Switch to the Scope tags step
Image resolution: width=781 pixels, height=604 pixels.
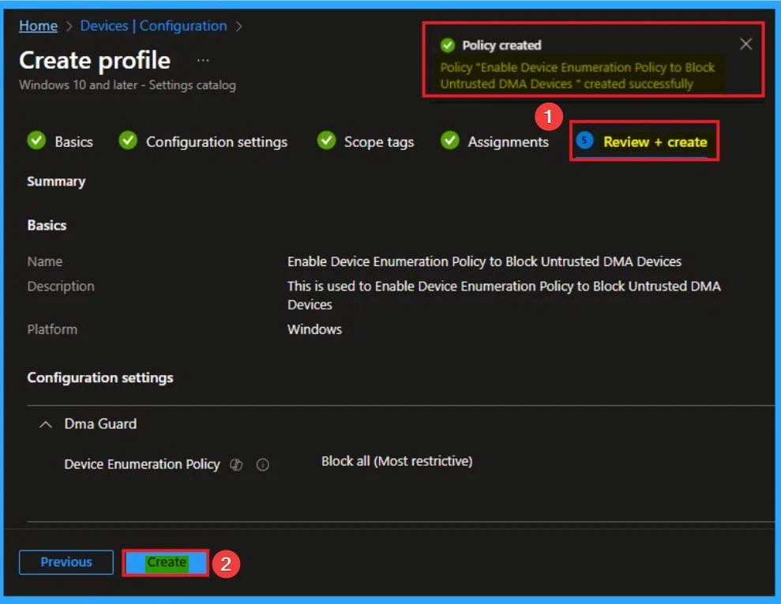click(x=378, y=142)
